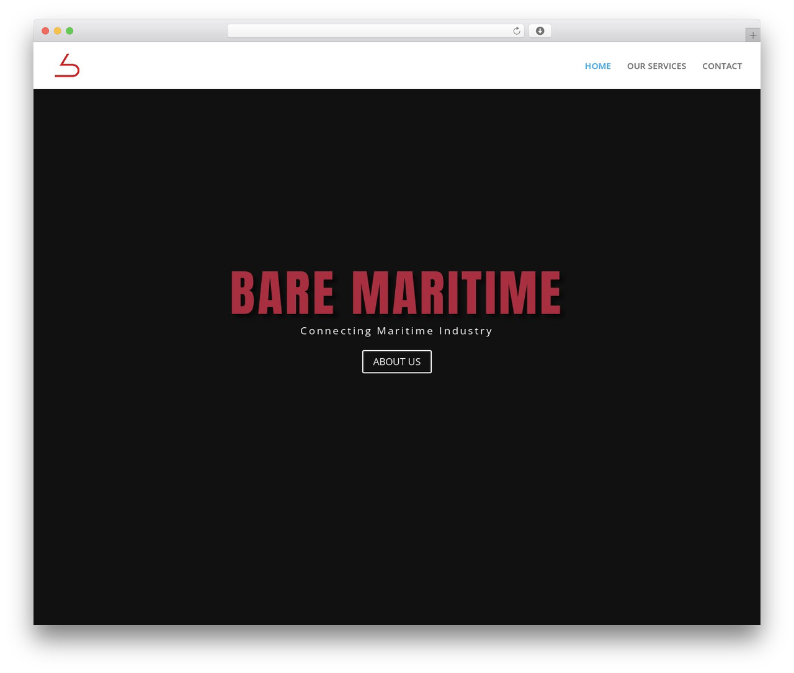Minimize the browser window

[58, 31]
